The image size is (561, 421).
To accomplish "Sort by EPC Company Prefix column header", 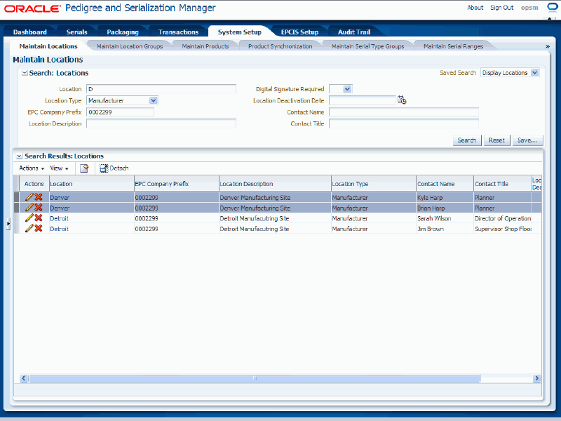I will point(177,184).
